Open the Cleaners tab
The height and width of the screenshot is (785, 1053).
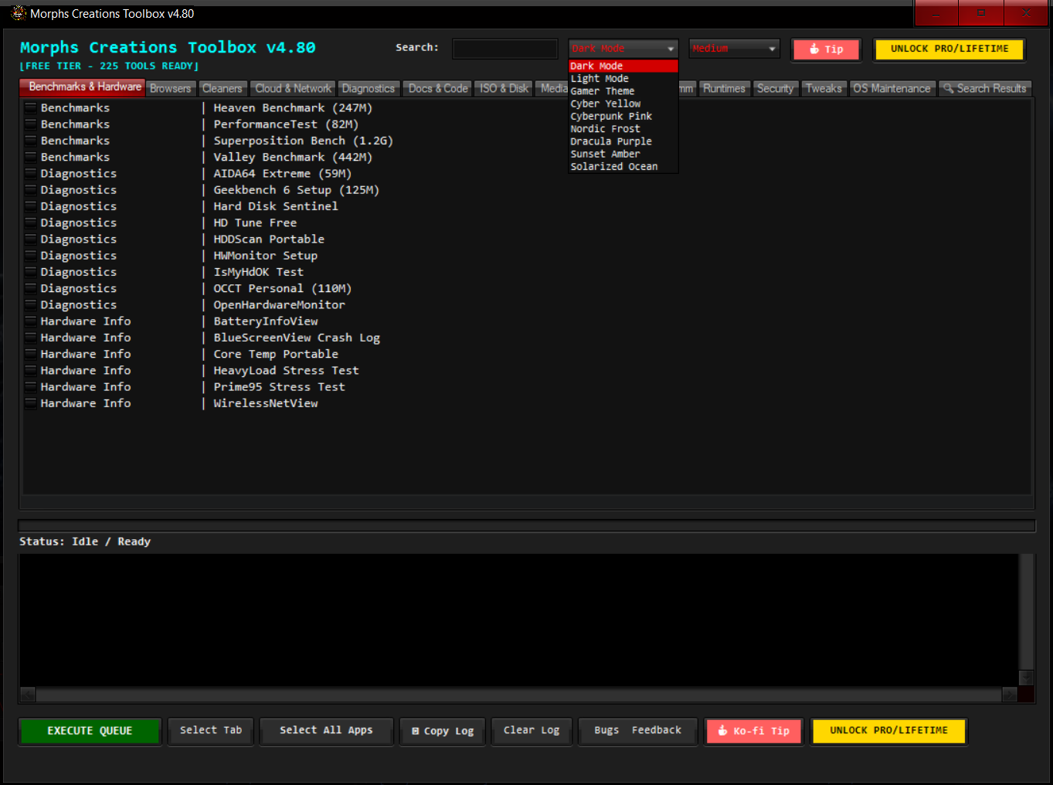coord(222,89)
